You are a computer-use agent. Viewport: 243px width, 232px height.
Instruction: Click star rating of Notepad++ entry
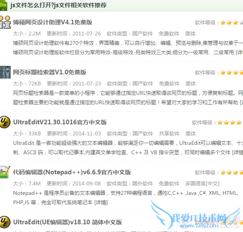tap(232, 173)
